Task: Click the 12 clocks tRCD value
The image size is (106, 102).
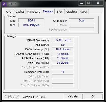Action: (x=63, y=54)
